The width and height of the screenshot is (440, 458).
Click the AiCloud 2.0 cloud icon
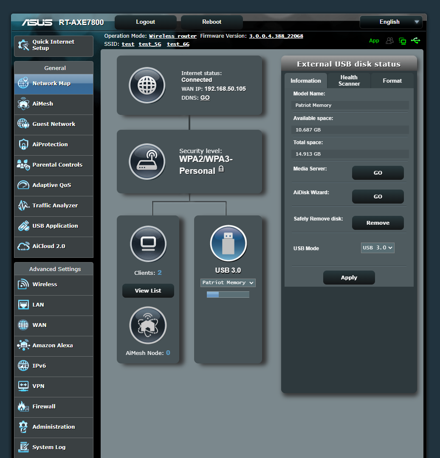[23, 246]
